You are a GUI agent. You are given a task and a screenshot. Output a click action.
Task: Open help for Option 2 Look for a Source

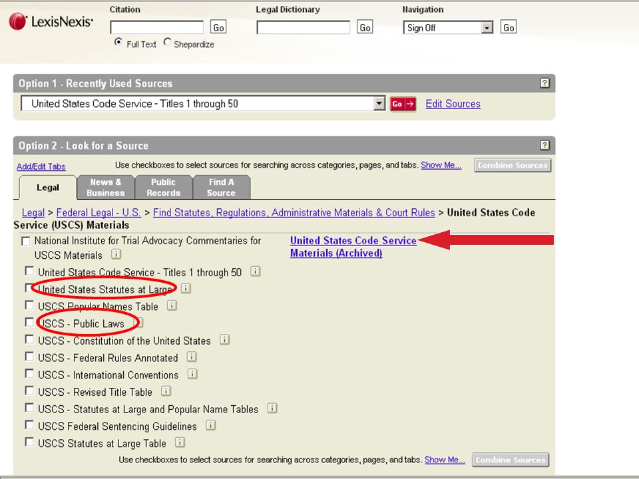pos(544,145)
